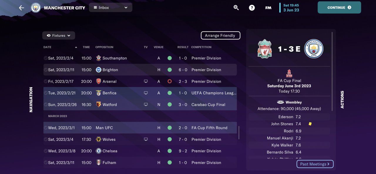Click the back arrow icon
The height and width of the screenshot is (174, 376).
point(21,8)
